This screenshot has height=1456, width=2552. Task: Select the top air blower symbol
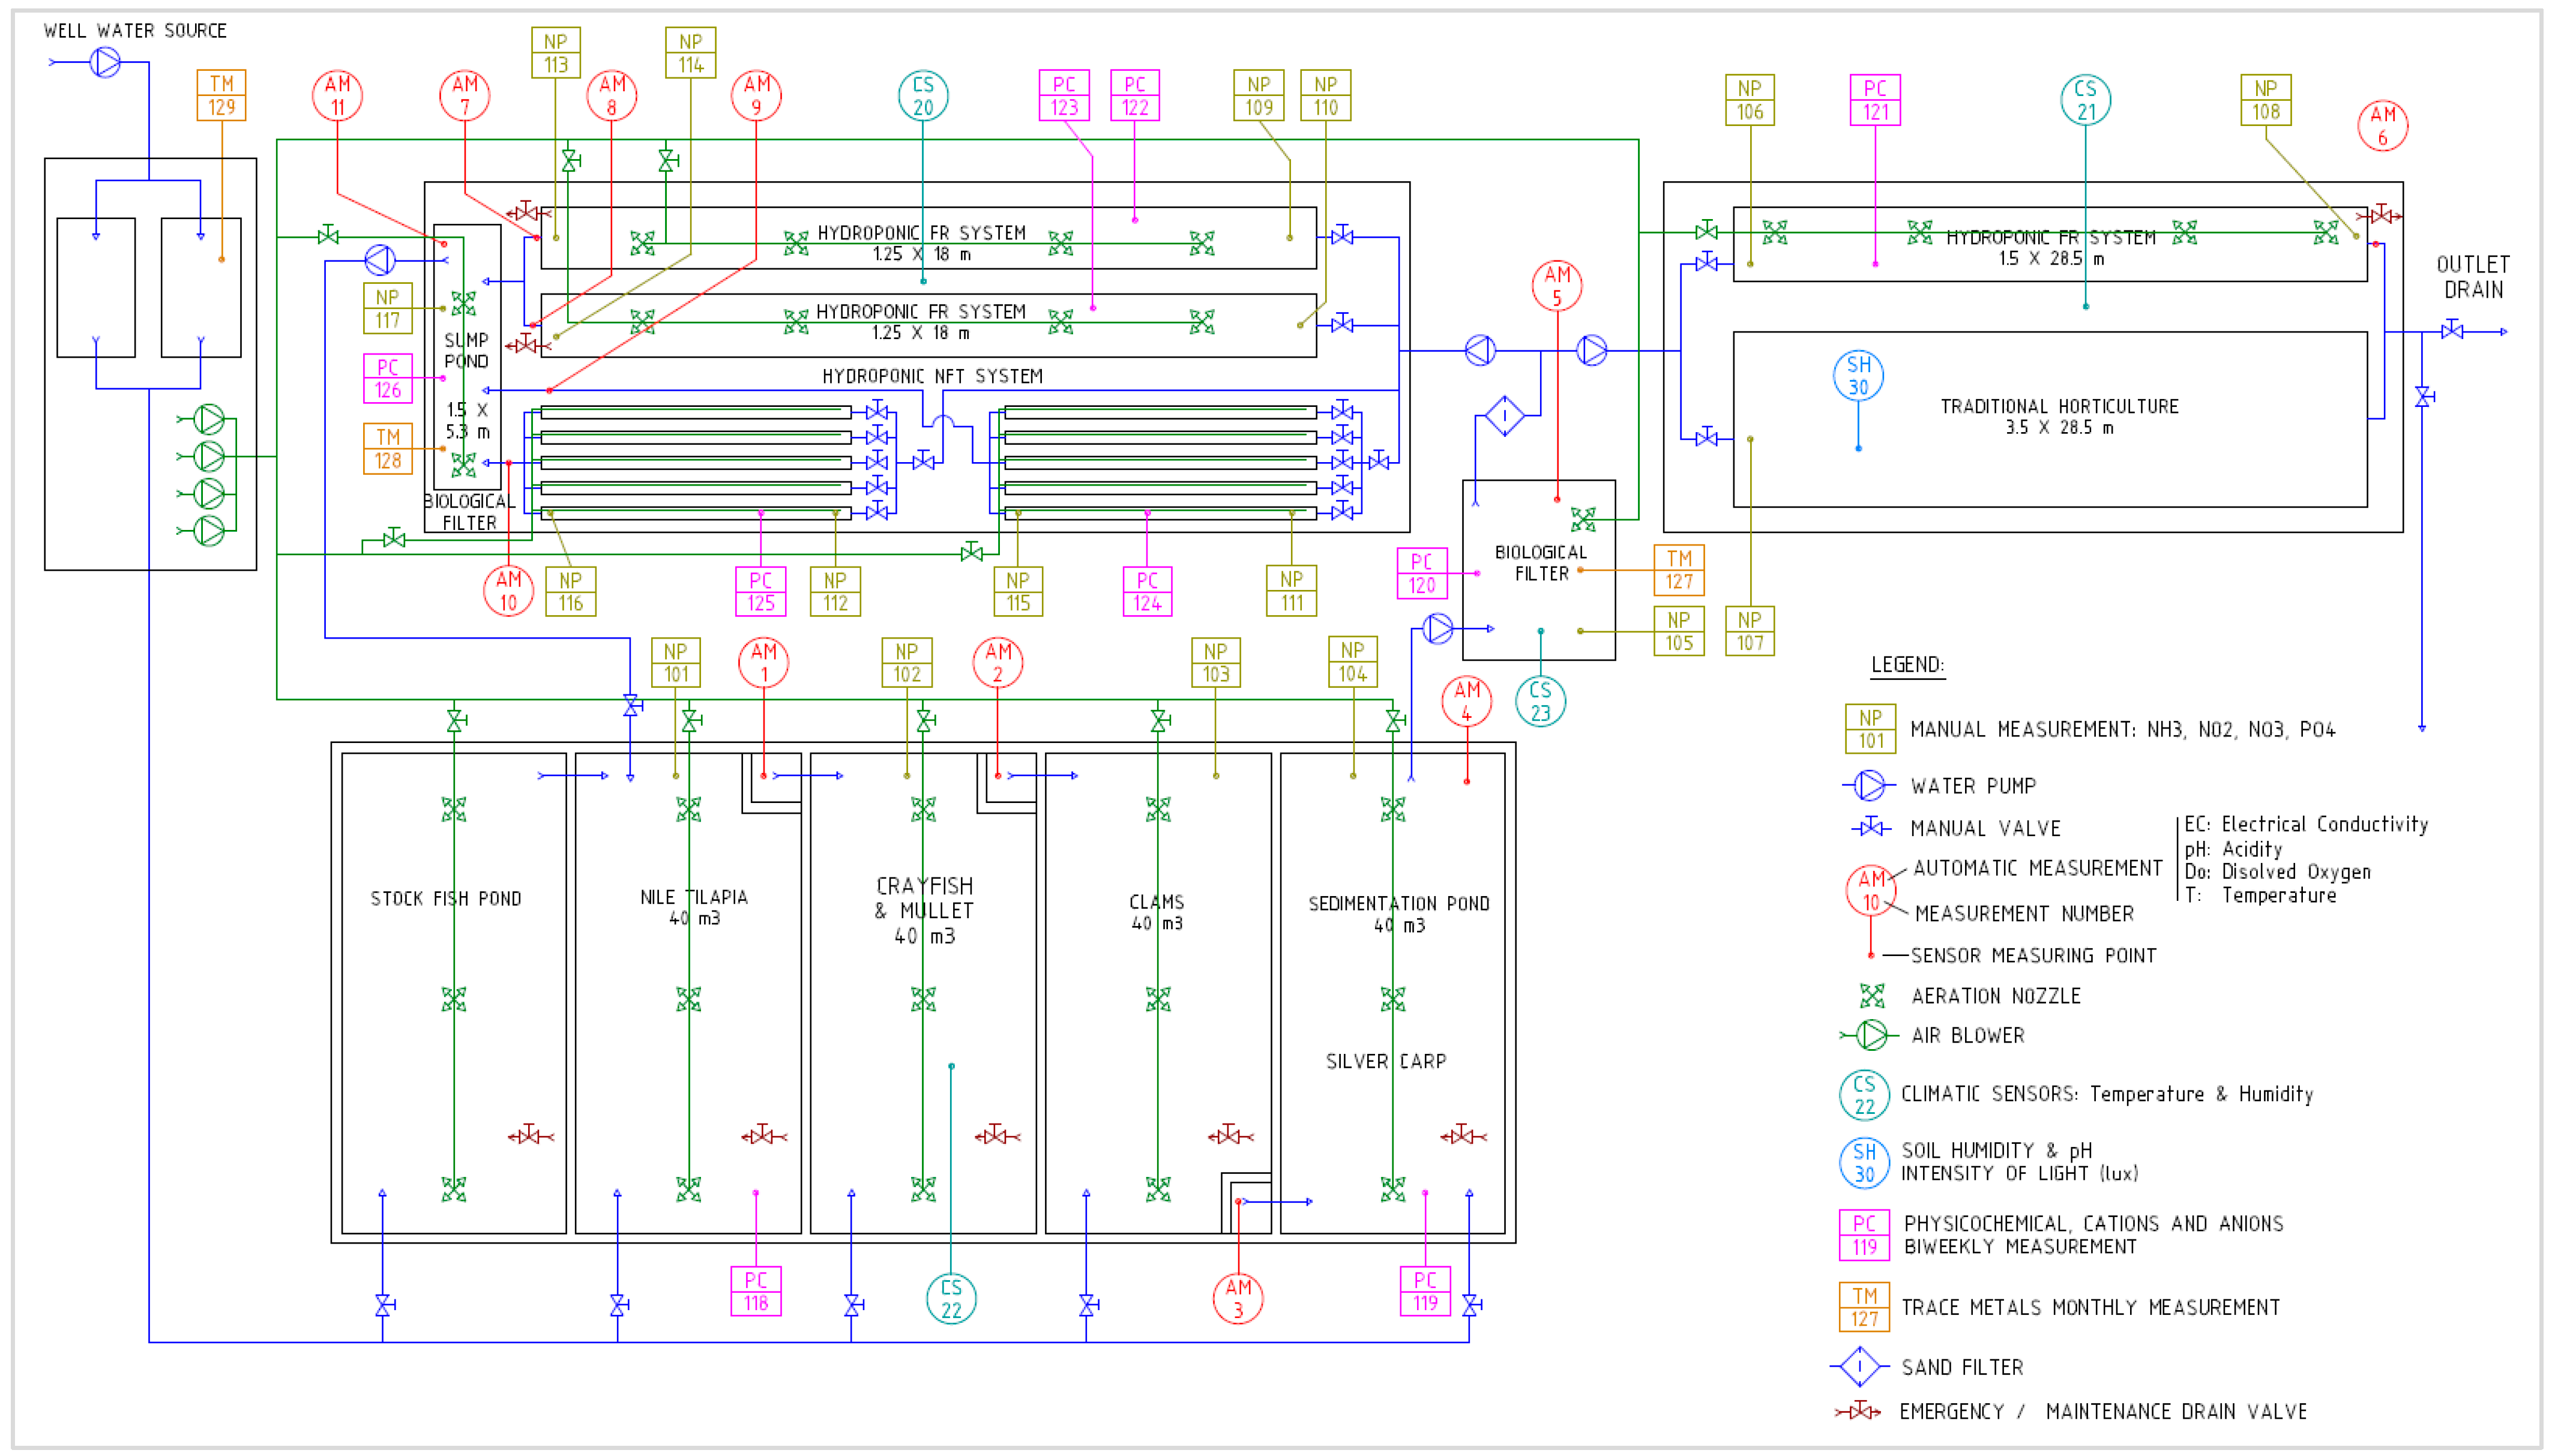click(x=208, y=418)
